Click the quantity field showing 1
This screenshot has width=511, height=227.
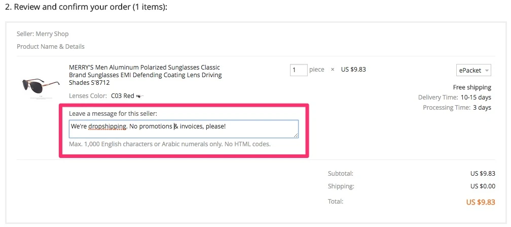coord(299,70)
